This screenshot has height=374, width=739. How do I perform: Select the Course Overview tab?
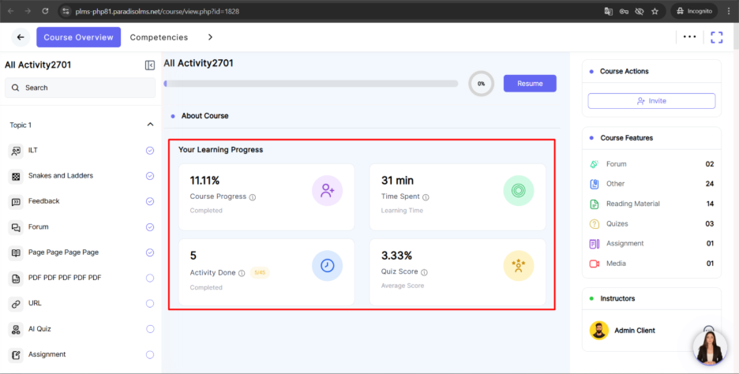78,37
